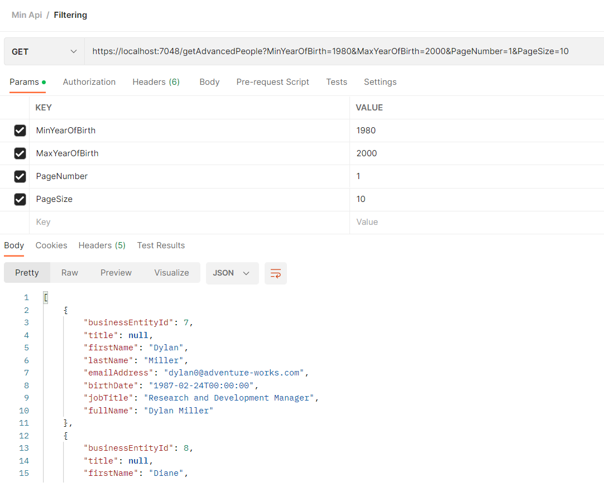This screenshot has width=604, height=487.
Task: Open the Test Results tab
Action: coord(161,245)
